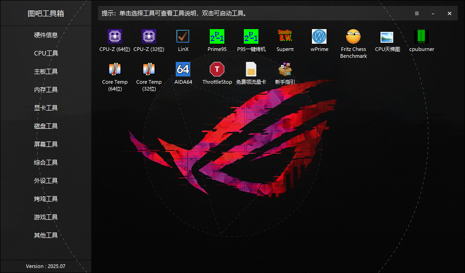Screen dimensions: 465x273
Task: Switch to the 屏幕工具 category
Action: [x=46, y=144]
